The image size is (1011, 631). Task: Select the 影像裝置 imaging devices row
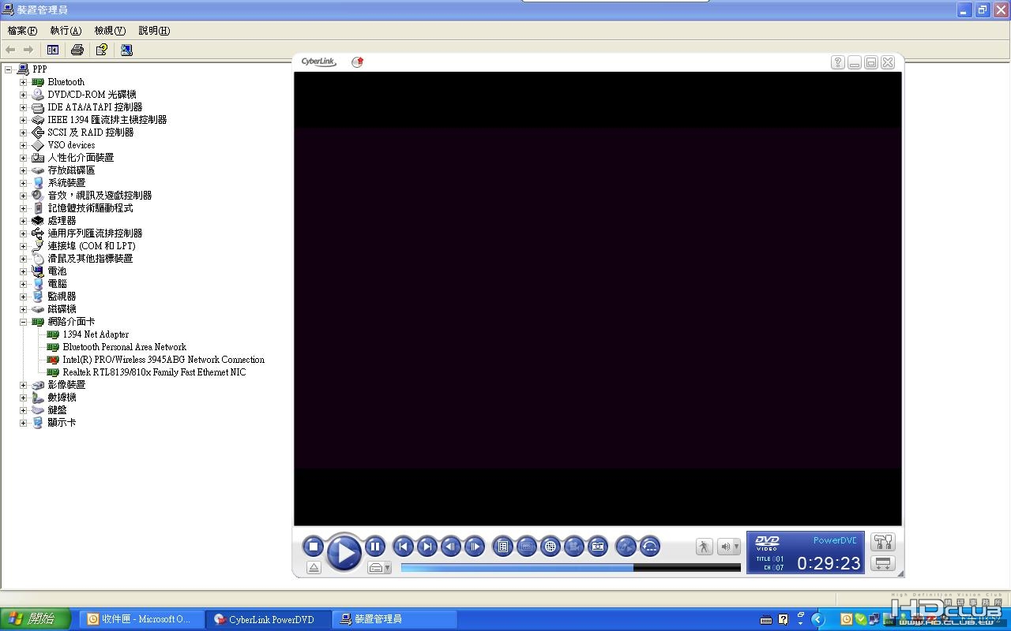point(66,385)
